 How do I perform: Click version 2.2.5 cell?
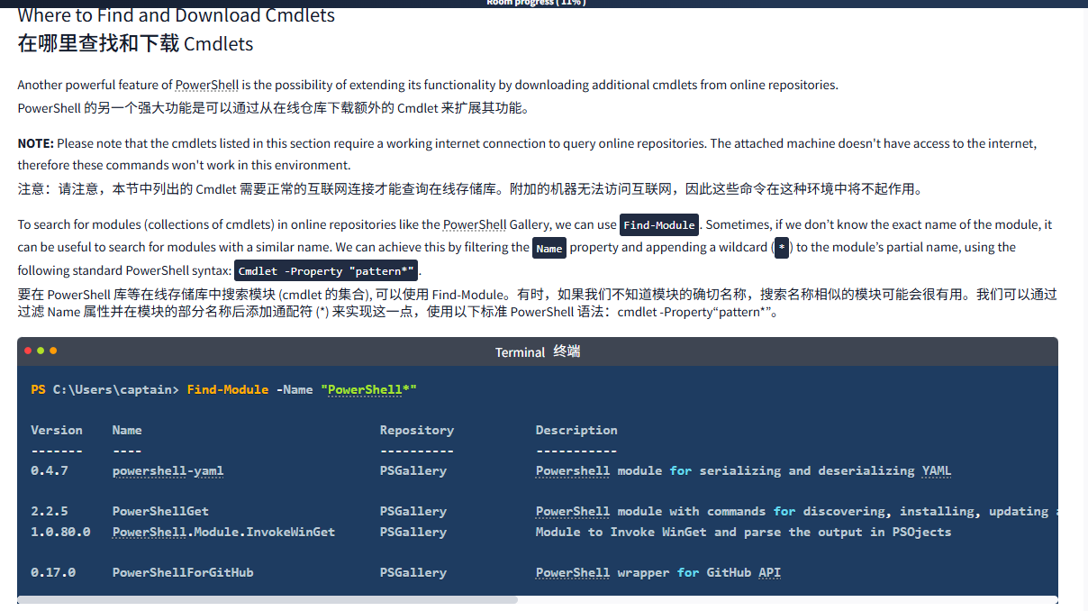(50, 511)
